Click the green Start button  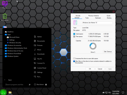tap(3, 92)
